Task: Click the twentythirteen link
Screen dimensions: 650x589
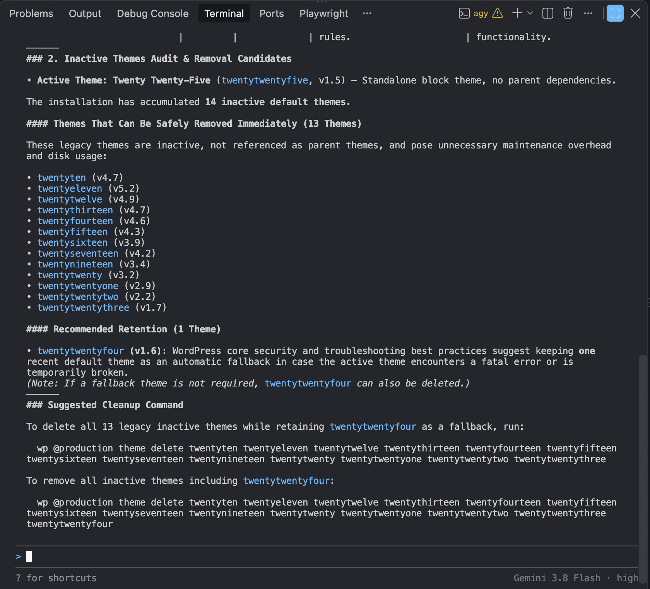Action: (x=75, y=210)
